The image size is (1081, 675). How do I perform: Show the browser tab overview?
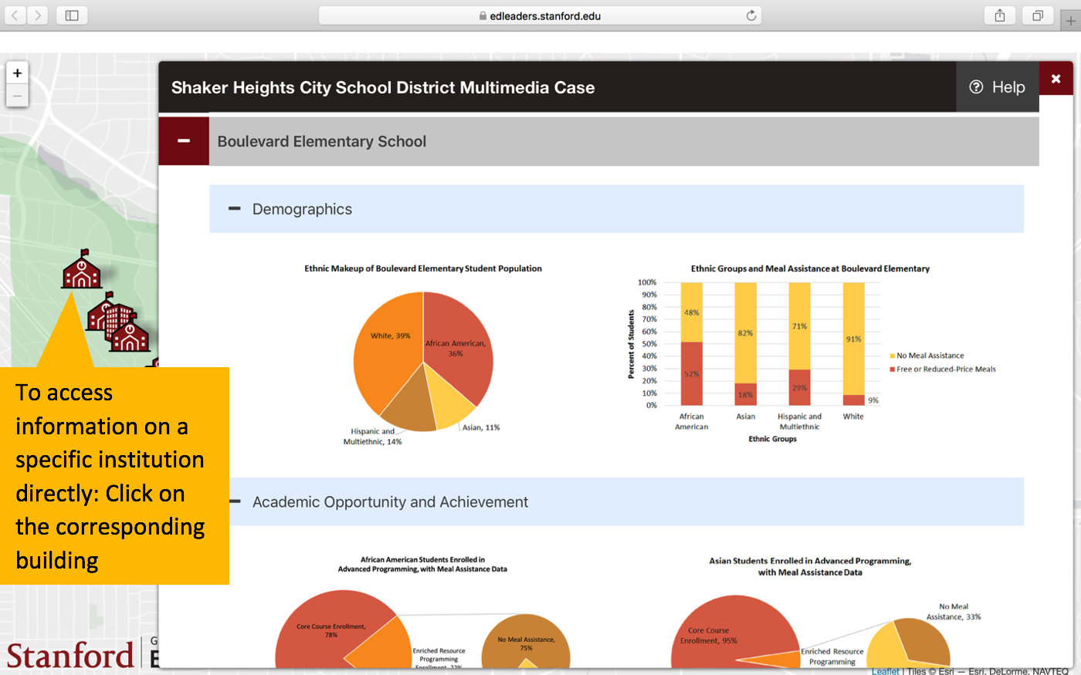pos(1038,15)
